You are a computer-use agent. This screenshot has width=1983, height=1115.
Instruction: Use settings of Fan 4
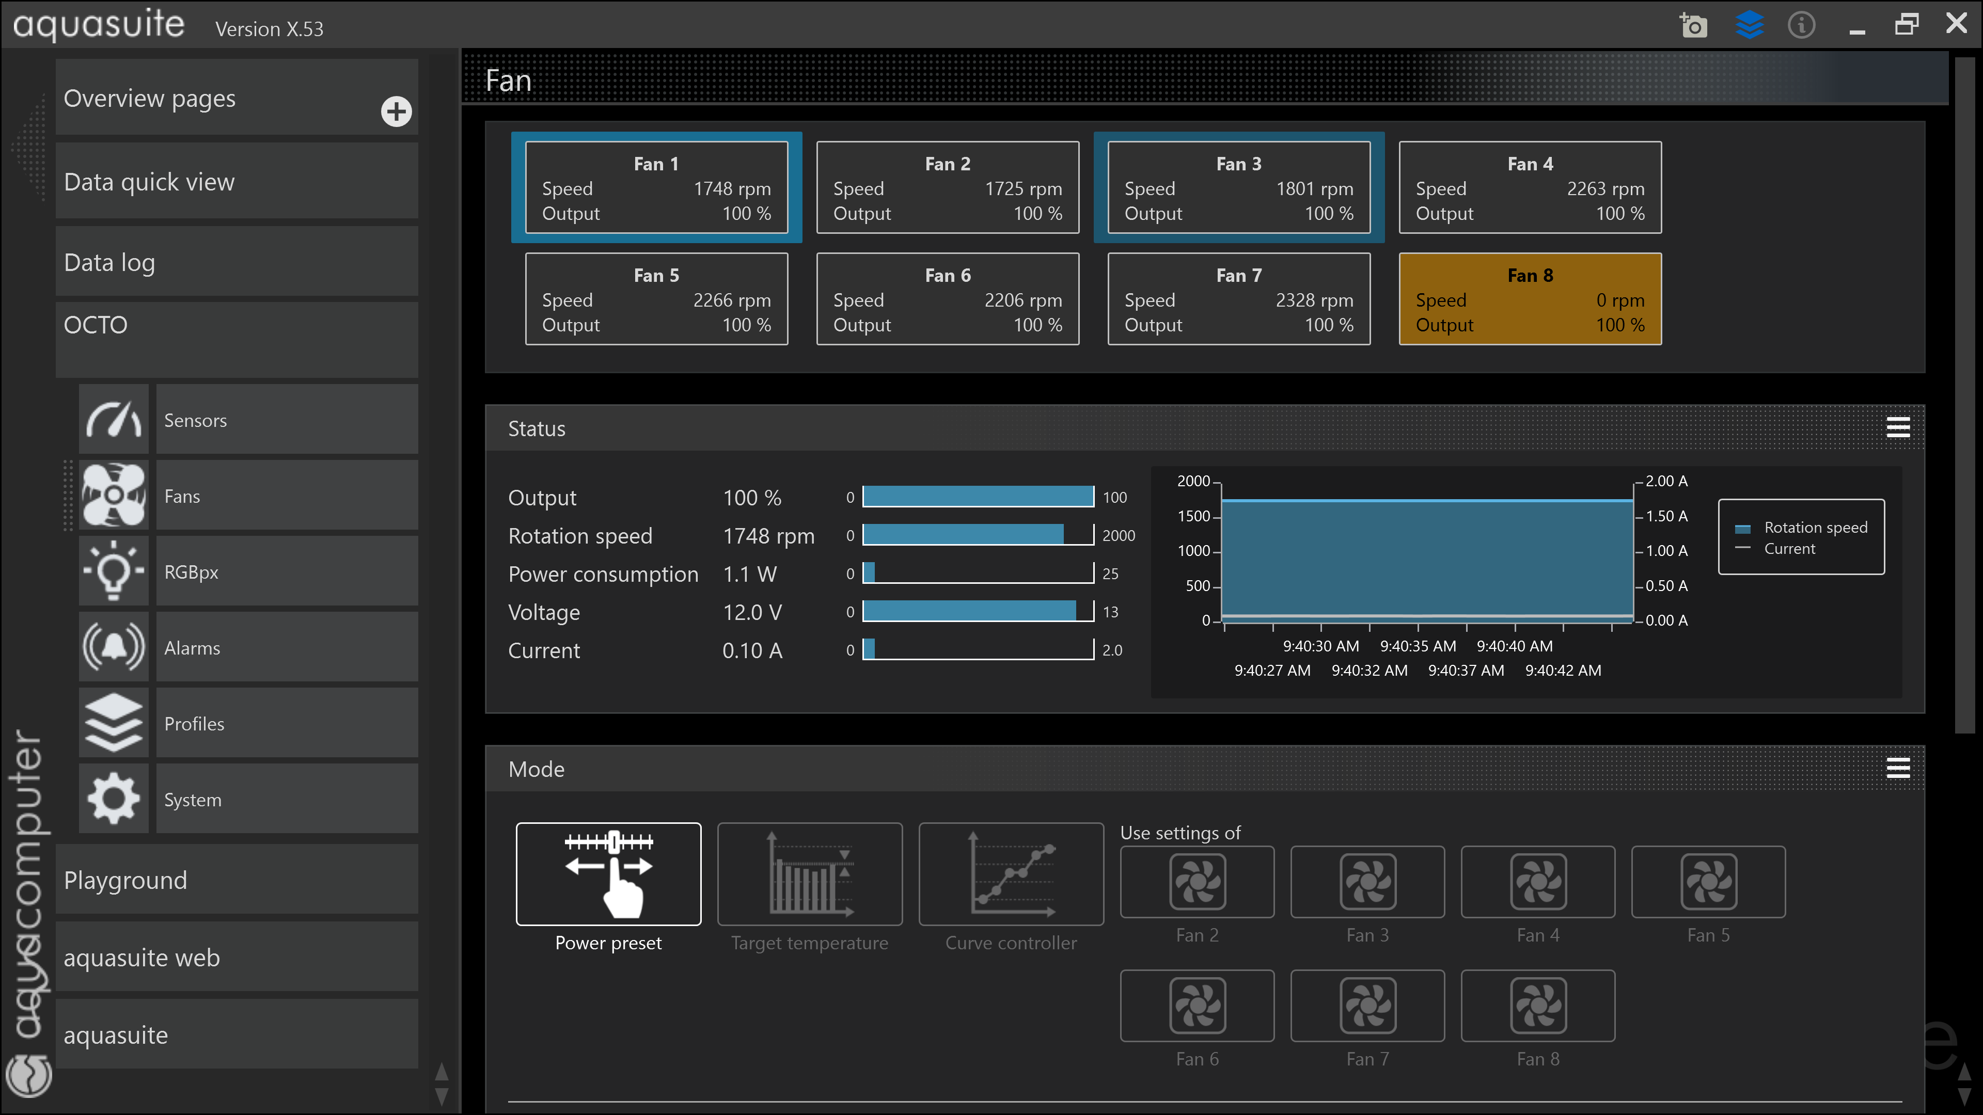coord(1537,882)
